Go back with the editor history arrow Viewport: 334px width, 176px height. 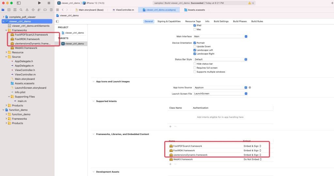[x=63, y=10]
